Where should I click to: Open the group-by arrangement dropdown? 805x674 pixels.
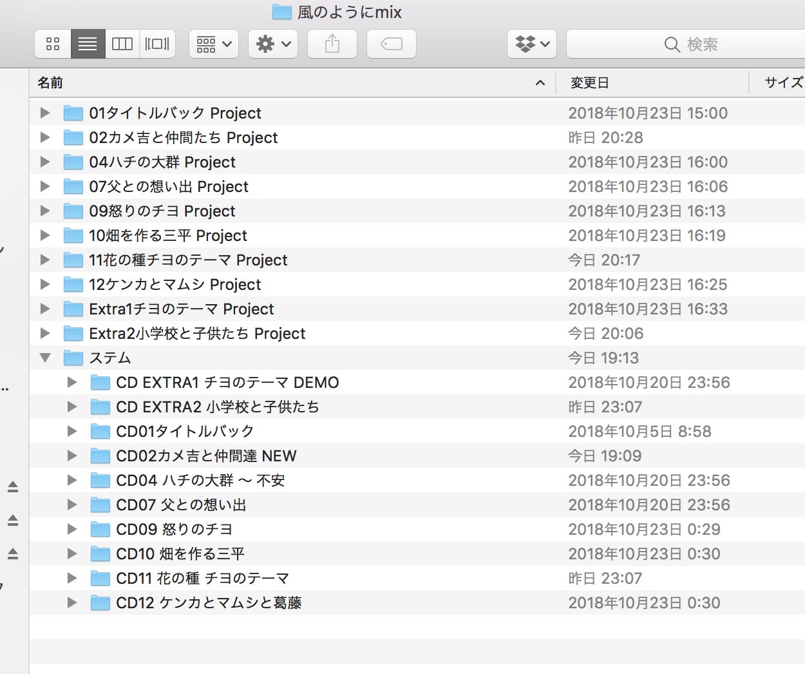[x=214, y=44]
